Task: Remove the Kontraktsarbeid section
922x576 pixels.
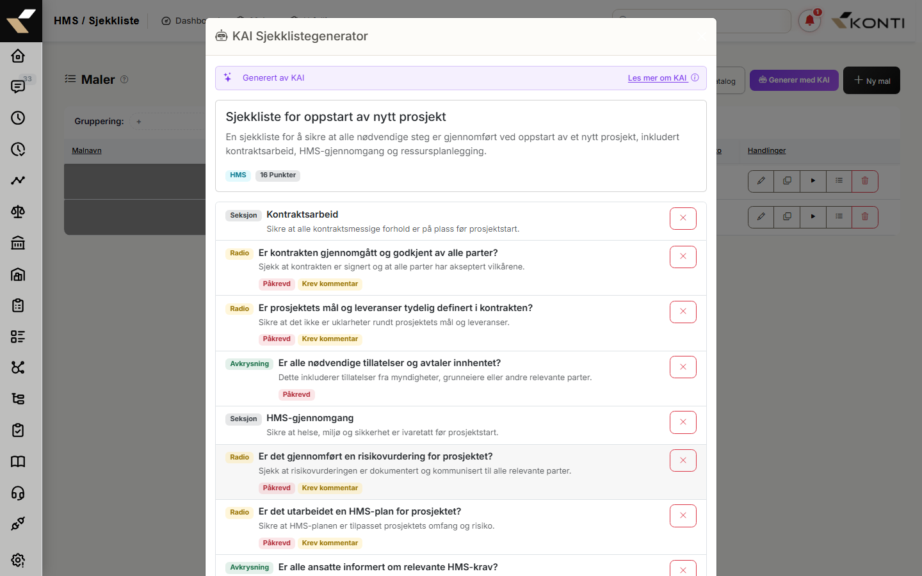Action: tap(683, 218)
